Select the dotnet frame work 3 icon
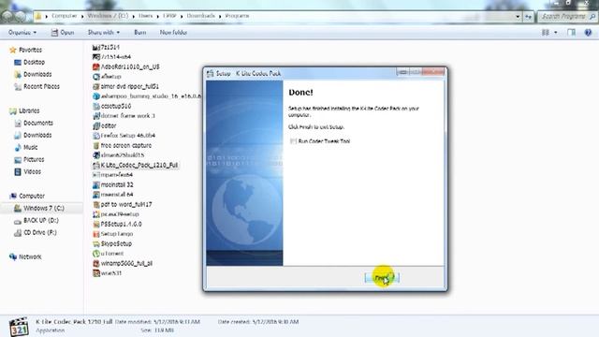 coord(96,116)
